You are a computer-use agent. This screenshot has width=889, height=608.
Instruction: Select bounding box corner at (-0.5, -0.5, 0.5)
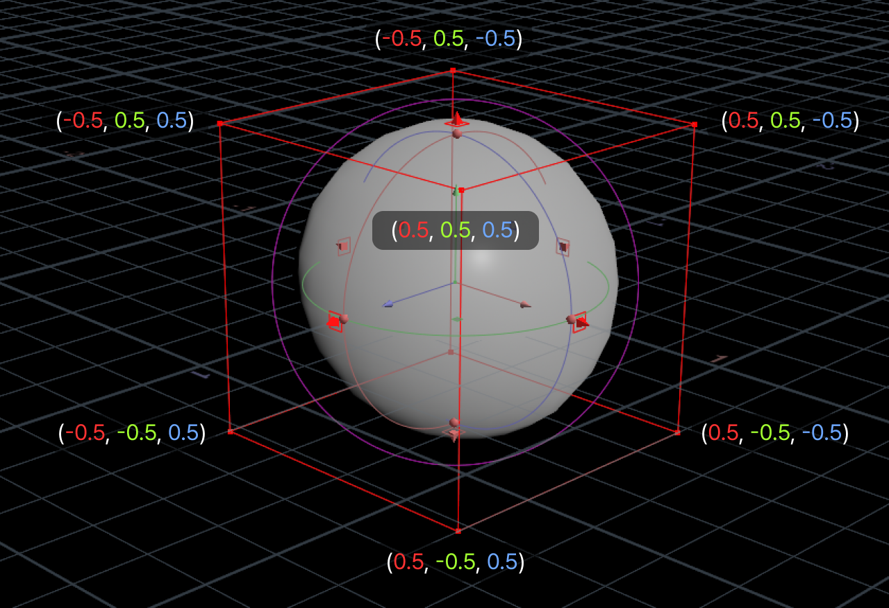pyautogui.click(x=230, y=432)
